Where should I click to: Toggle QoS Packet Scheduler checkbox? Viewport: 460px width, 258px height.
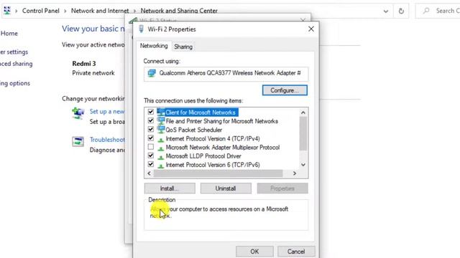point(151,130)
